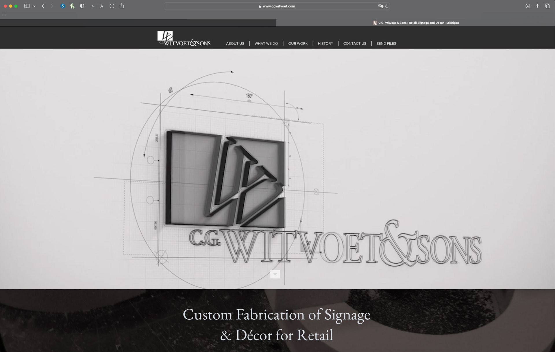Increase text size with large A

tap(102, 6)
